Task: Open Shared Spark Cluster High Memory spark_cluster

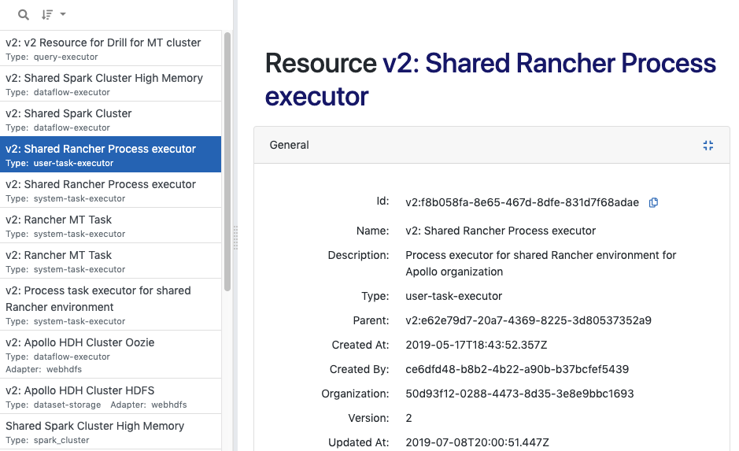Action: tap(110, 432)
